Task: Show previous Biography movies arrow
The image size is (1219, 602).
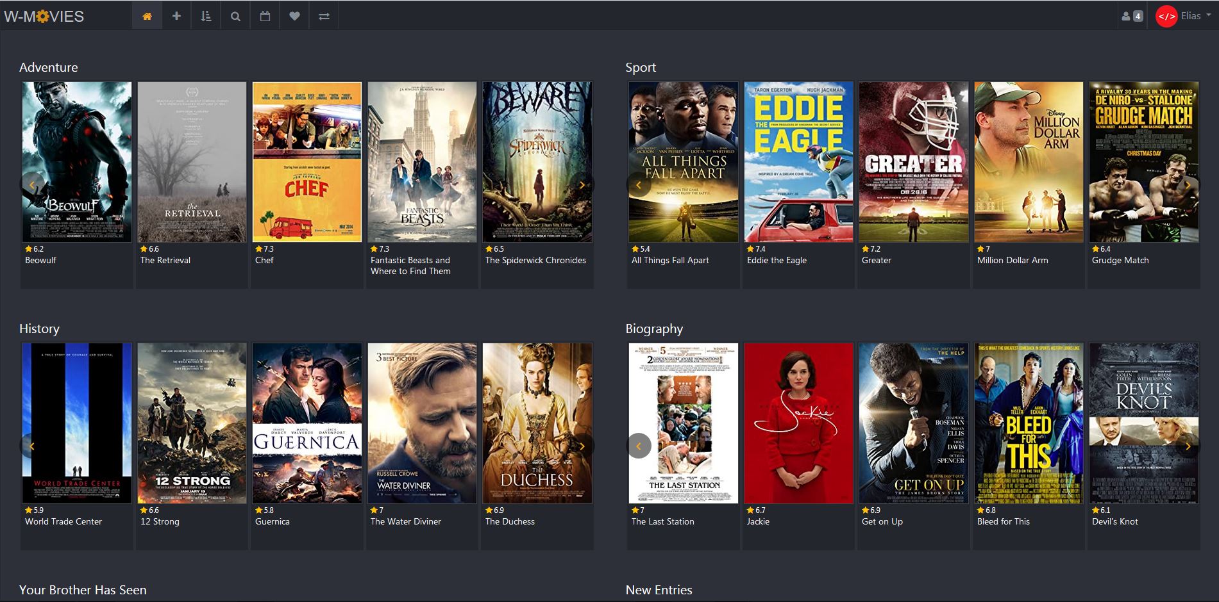Action: (x=639, y=446)
